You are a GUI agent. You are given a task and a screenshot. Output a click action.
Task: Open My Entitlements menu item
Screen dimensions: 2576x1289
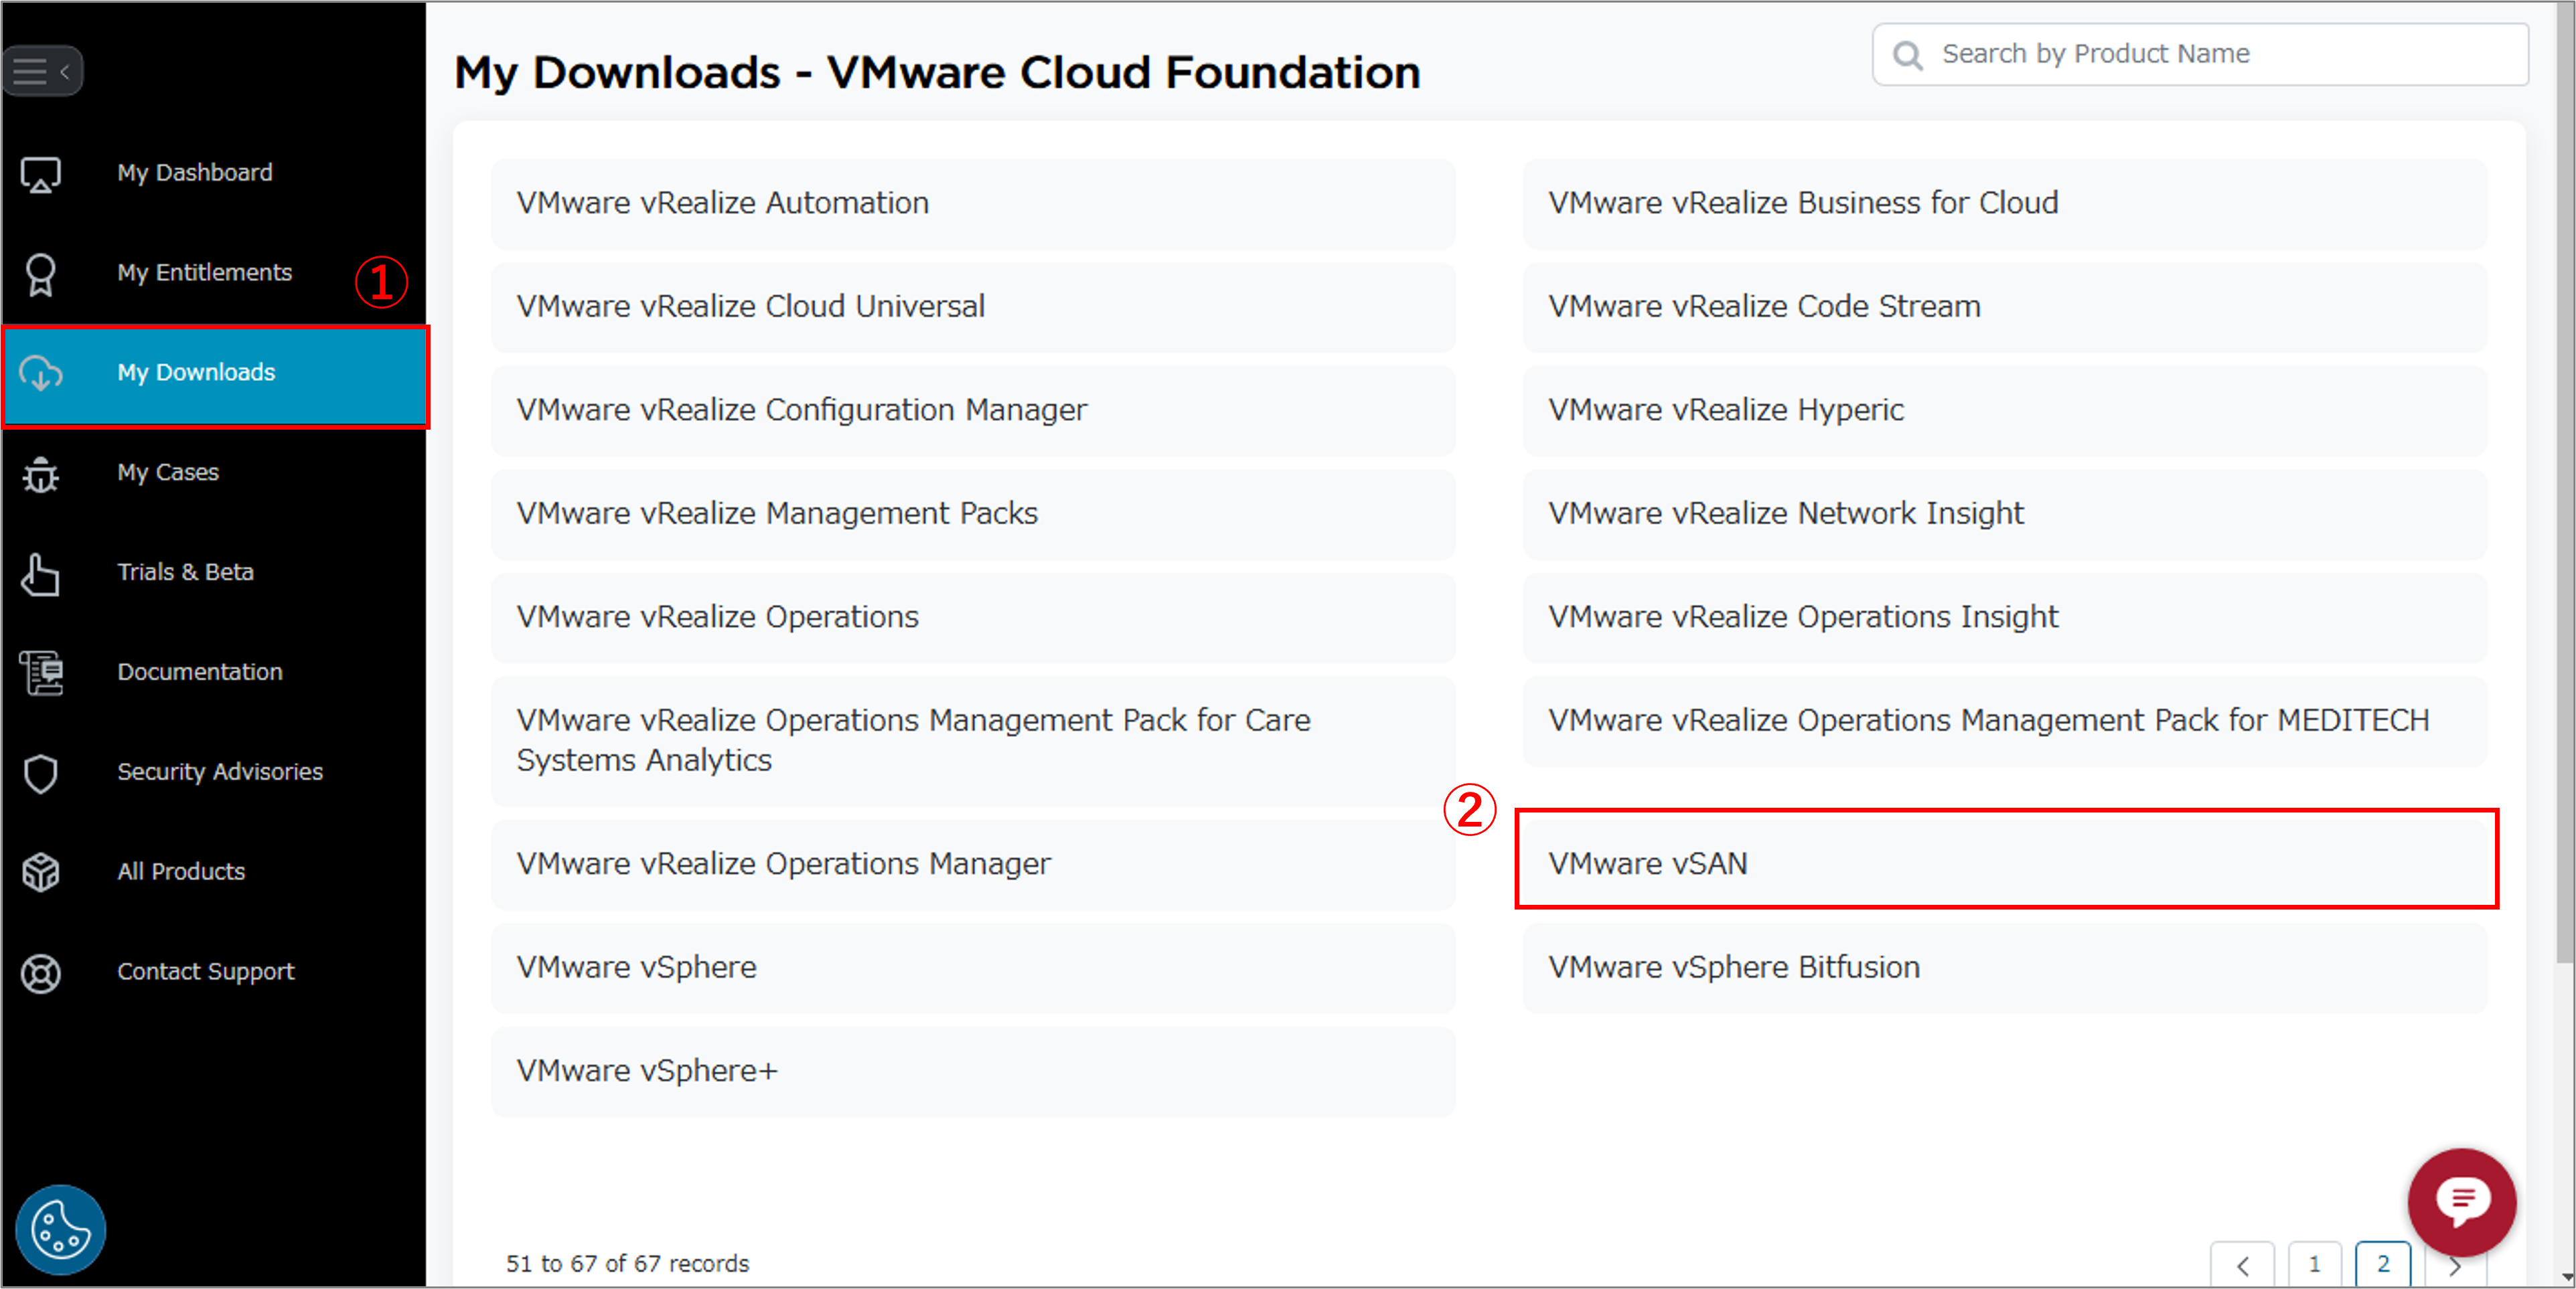(x=214, y=273)
